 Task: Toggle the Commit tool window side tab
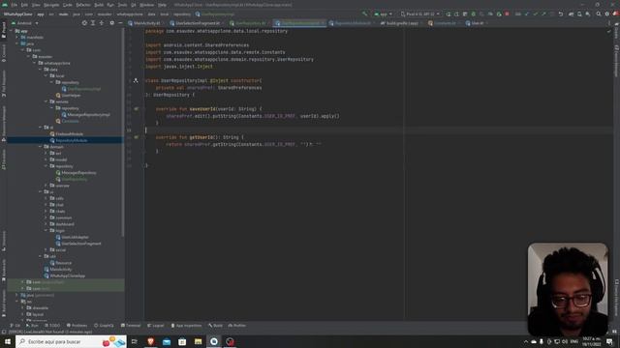click(x=4, y=53)
